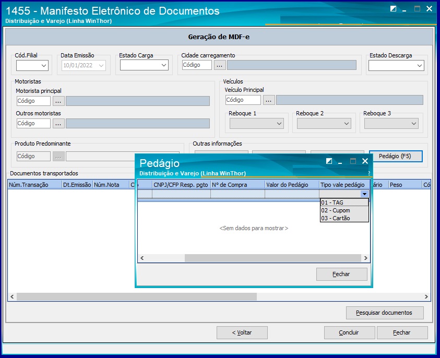Expand the Estado Descarga dropdown
Image resolution: width=440 pixels, height=358 pixels.
tap(420, 66)
